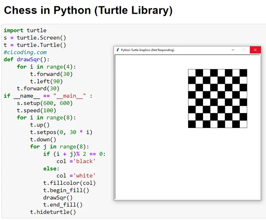Click the line "t.fillcolor(col)"
This screenshot has height=220, width=266.
tap(69, 183)
